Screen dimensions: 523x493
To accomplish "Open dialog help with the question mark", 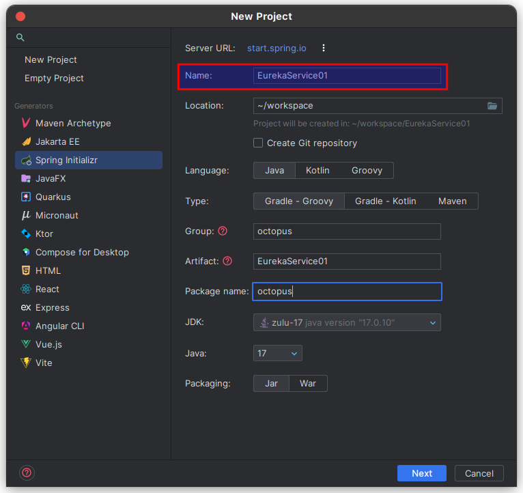I will 27,473.
